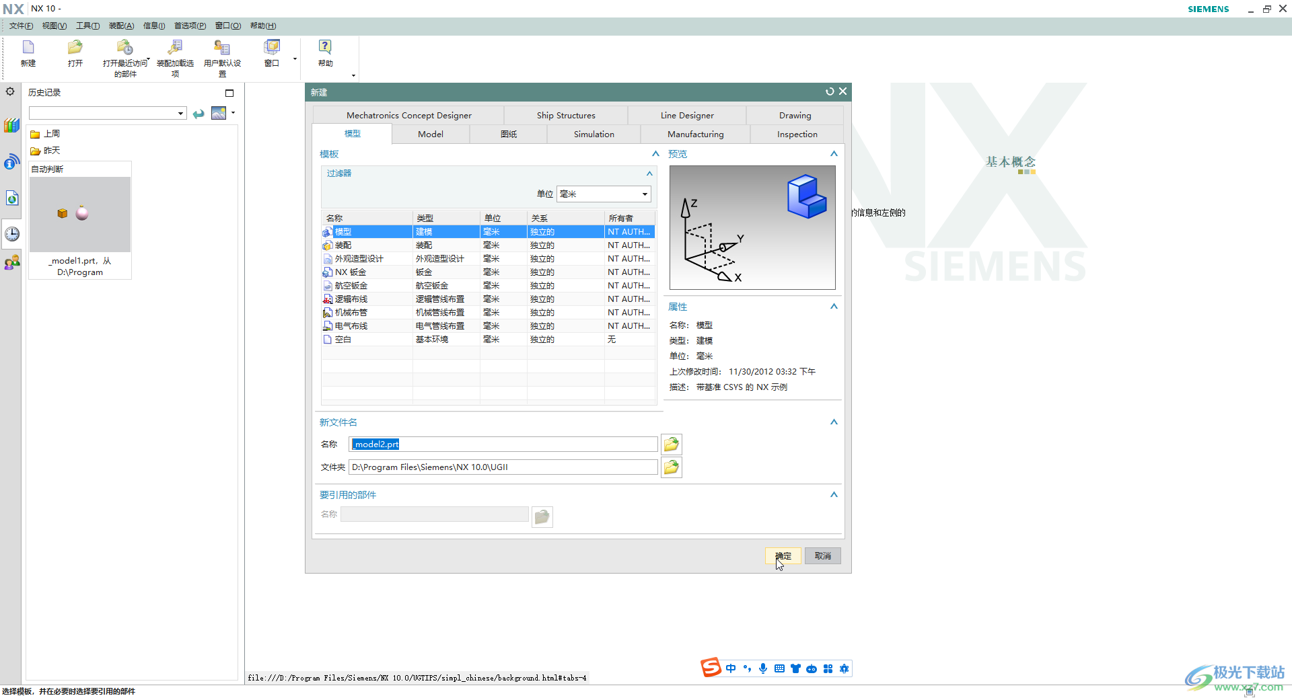Collapse the 新文件名 section
1292x698 pixels.
pos(834,422)
